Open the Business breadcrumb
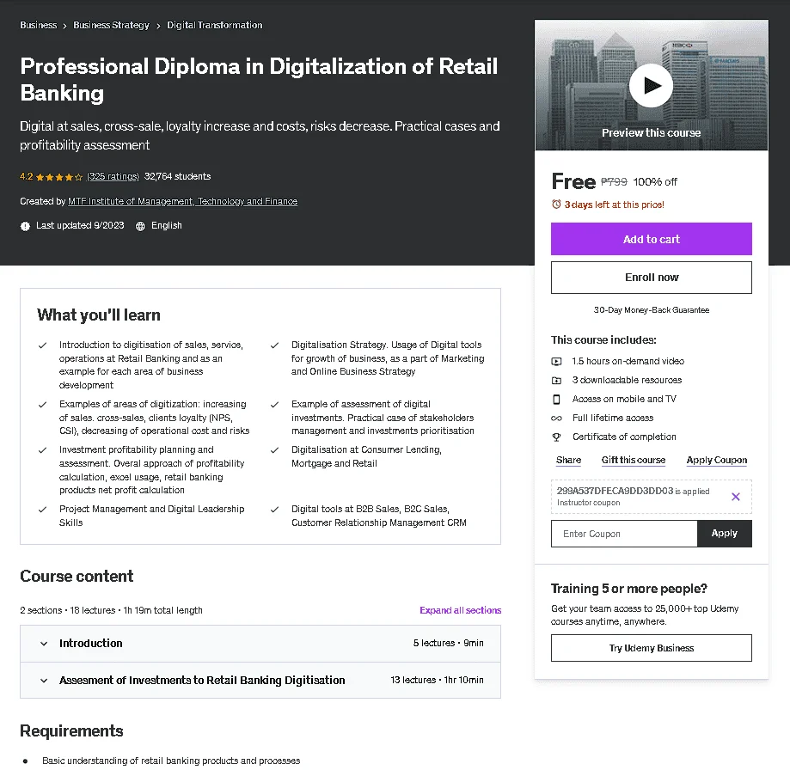Image resolution: width=790 pixels, height=770 pixels. coord(39,25)
